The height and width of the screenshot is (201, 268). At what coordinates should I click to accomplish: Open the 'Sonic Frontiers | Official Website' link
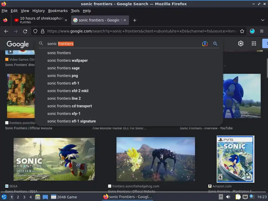tap(29, 128)
